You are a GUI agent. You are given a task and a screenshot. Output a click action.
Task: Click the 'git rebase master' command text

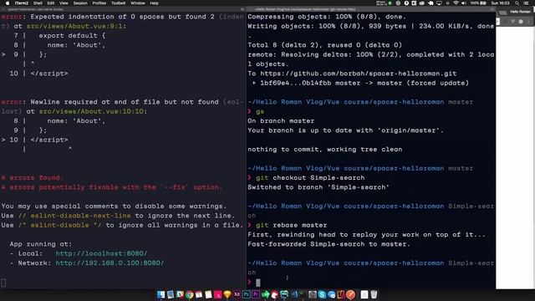pos(291,225)
